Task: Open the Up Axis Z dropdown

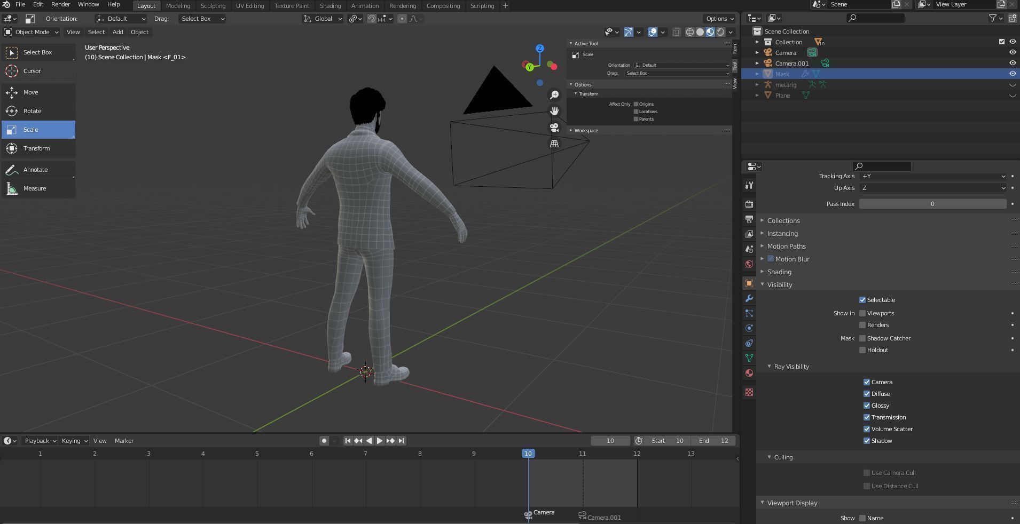Action: tap(932, 188)
